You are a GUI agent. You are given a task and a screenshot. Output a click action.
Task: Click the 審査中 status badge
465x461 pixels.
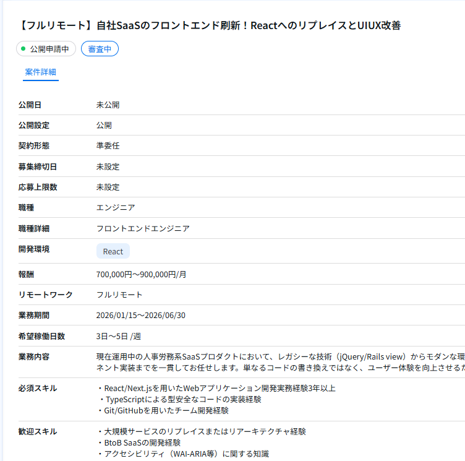(100, 49)
